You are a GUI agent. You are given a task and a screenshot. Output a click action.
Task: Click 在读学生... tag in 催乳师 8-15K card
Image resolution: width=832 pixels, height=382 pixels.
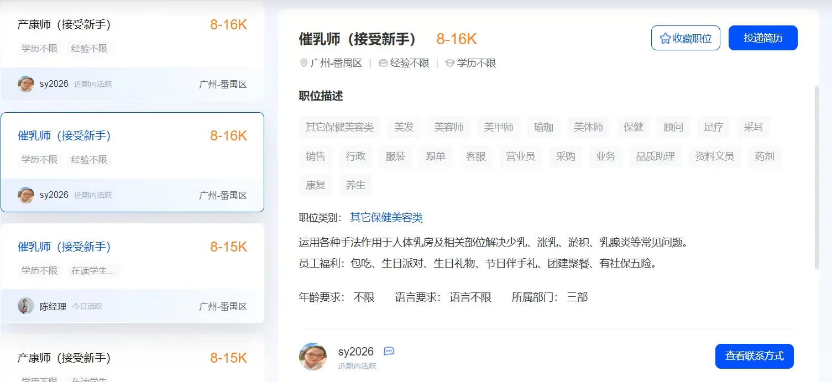point(93,271)
